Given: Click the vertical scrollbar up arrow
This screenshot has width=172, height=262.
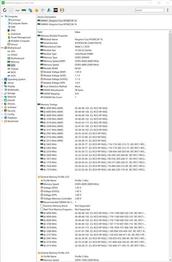Looking at the screenshot, I should point(170,32).
